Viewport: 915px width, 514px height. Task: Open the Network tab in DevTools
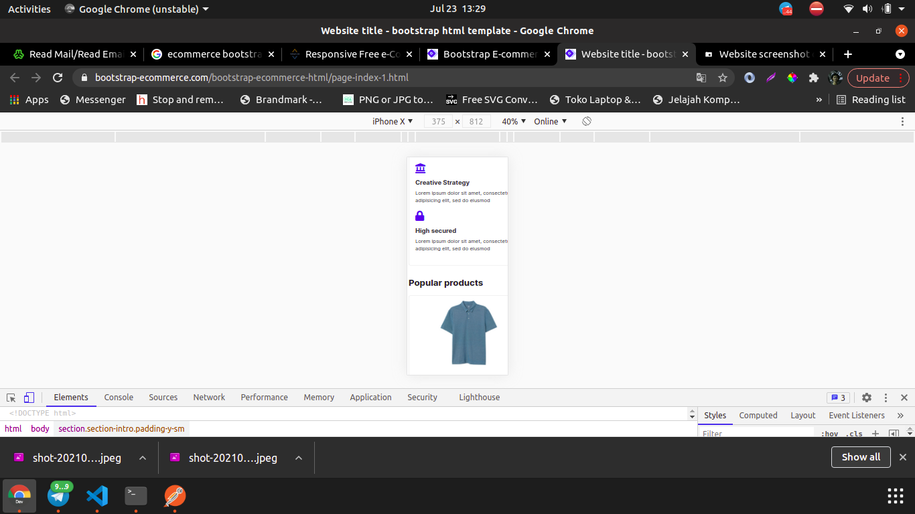(209, 398)
